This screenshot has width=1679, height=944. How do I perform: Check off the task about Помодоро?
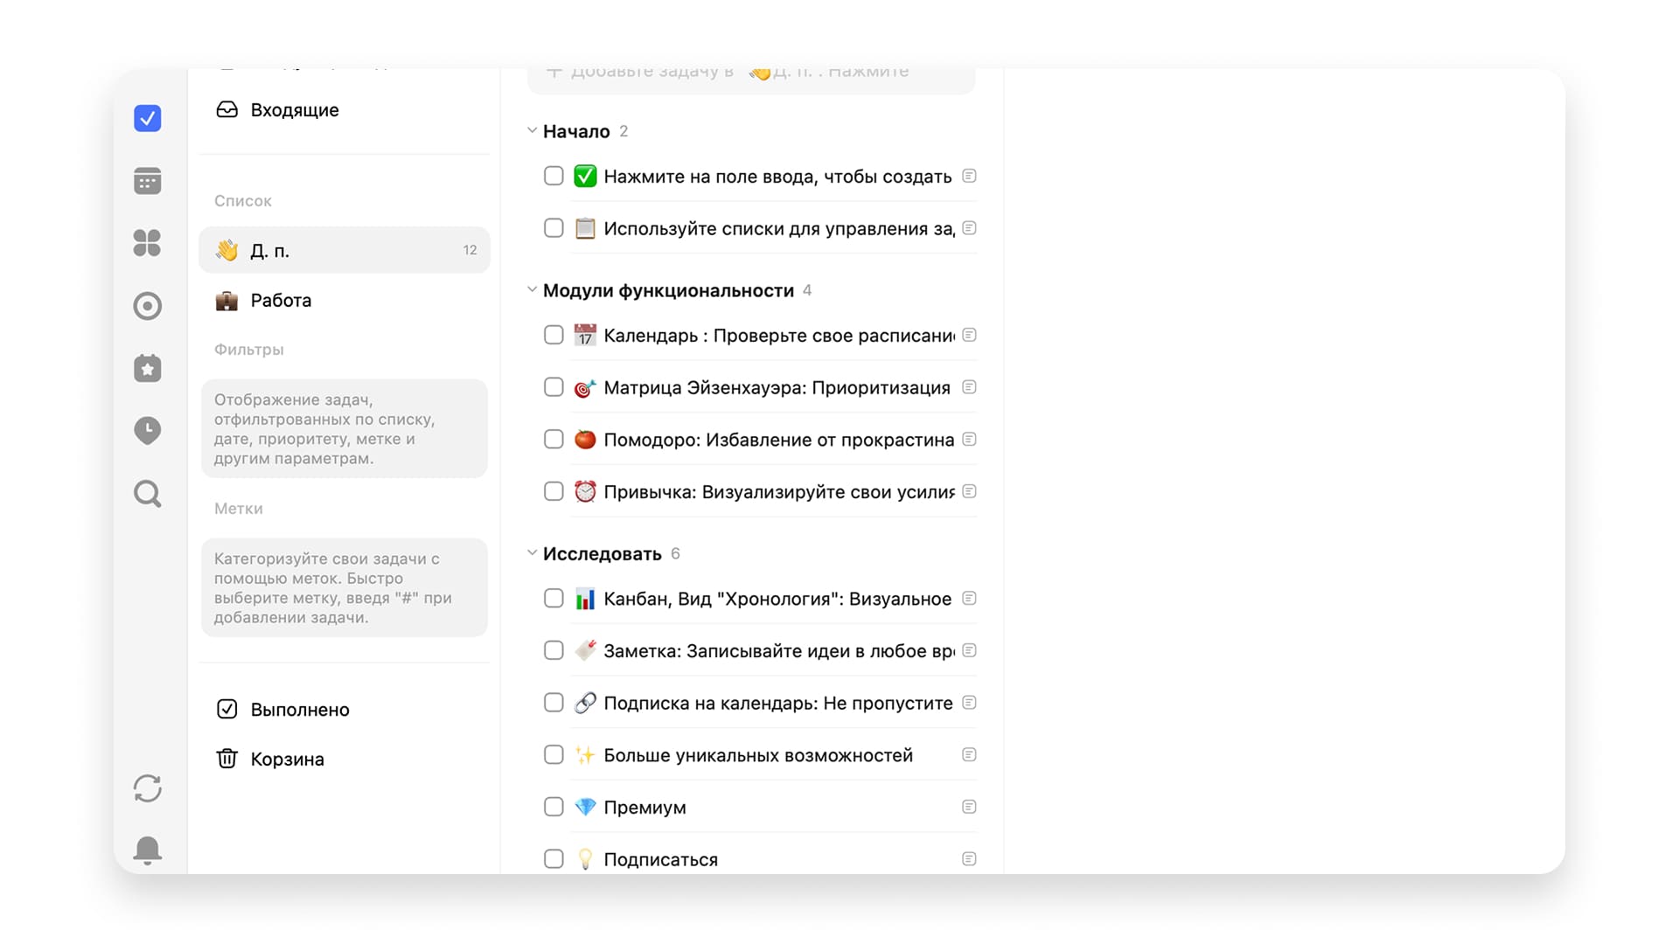point(554,440)
